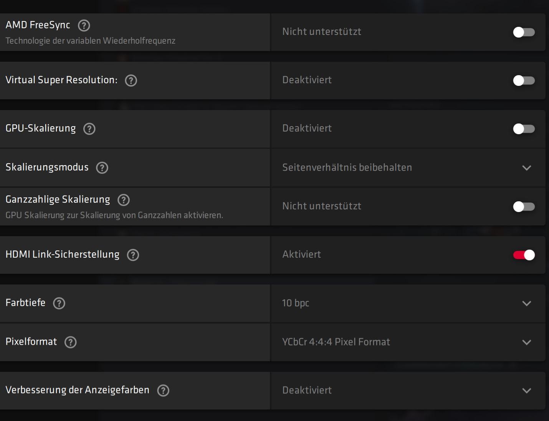The height and width of the screenshot is (421, 549).
Task: Open the HDMI Link-Sicherstellung help tooltip
Action: tap(133, 255)
